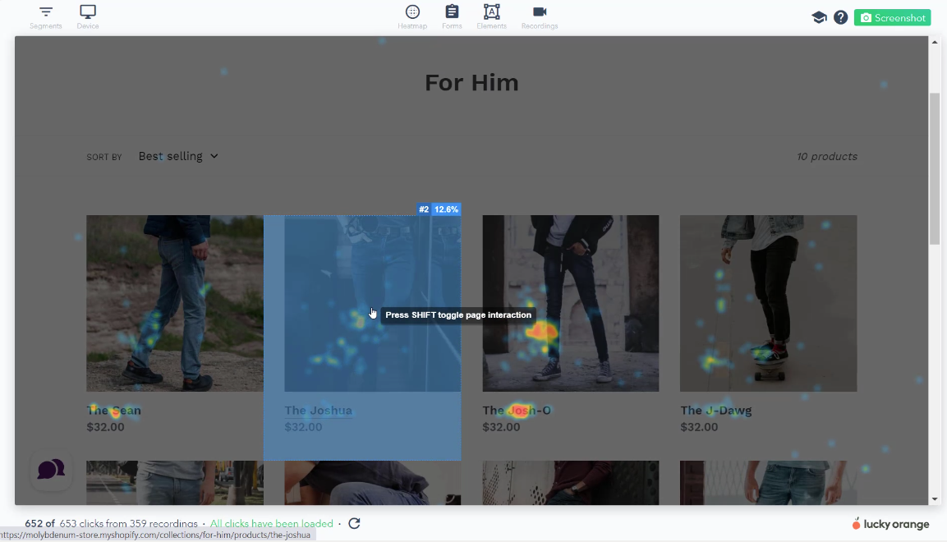Follow The Josh-O product title link

click(517, 411)
